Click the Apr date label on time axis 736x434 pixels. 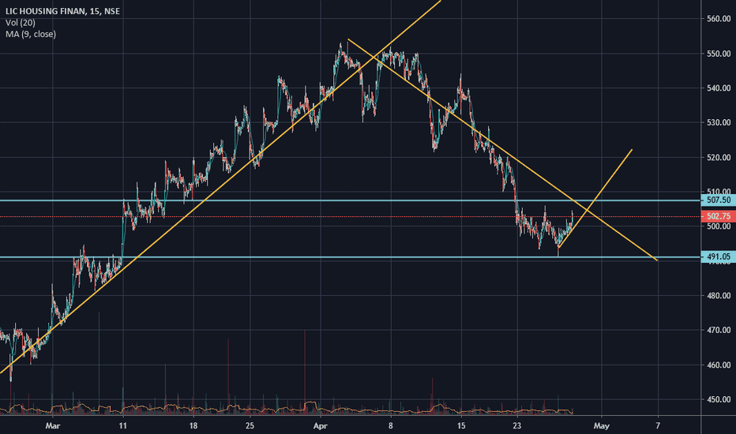coord(320,426)
